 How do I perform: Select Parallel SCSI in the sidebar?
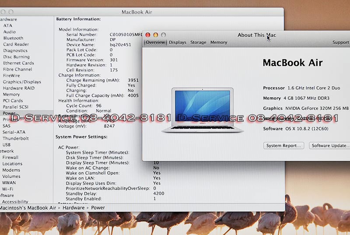tap(15, 107)
